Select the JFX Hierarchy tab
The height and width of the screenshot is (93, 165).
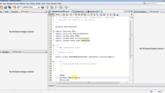point(17,52)
